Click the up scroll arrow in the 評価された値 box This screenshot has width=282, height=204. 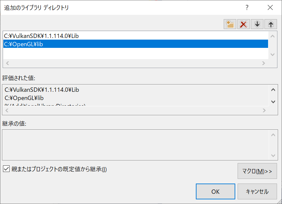pyautogui.click(x=273, y=90)
